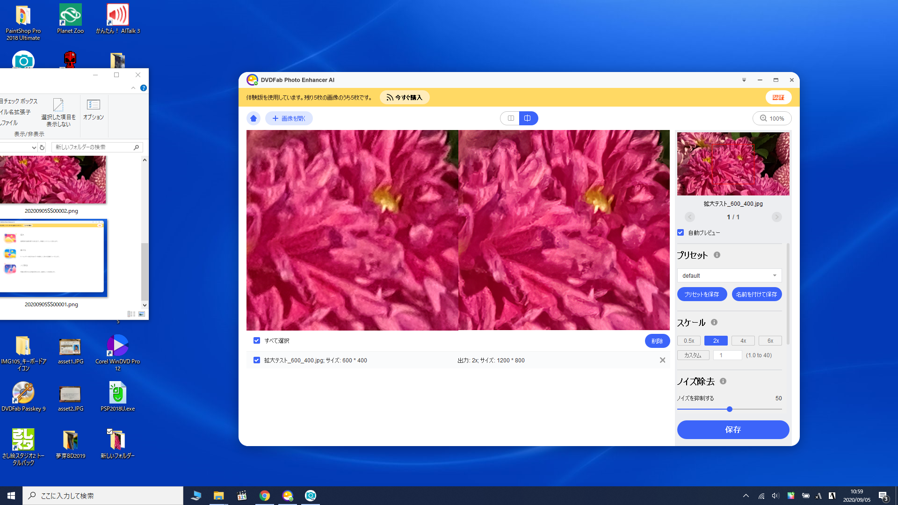The height and width of the screenshot is (505, 898).
Task: Click the Buy Now button in banner
Action: [x=405, y=97]
